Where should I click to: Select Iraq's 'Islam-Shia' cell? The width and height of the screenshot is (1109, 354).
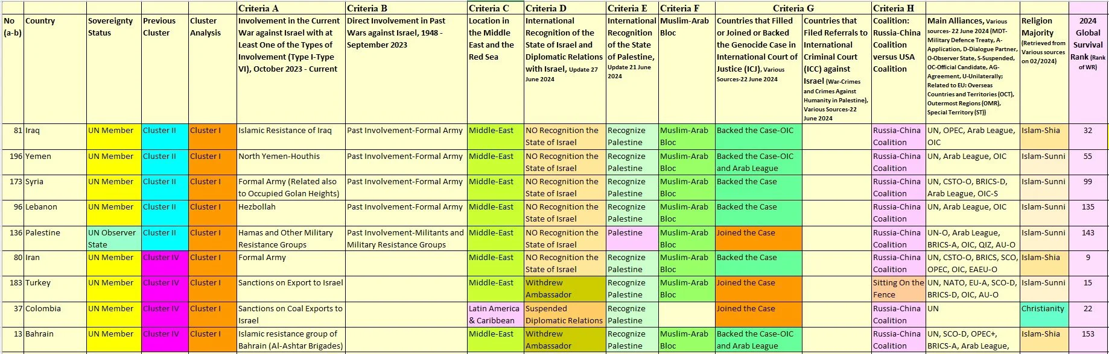[x=1044, y=137]
